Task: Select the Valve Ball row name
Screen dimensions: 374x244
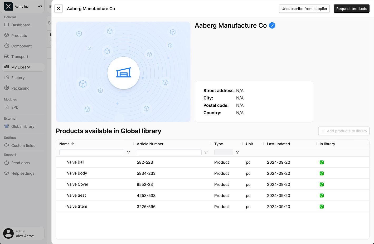Action: (x=76, y=162)
